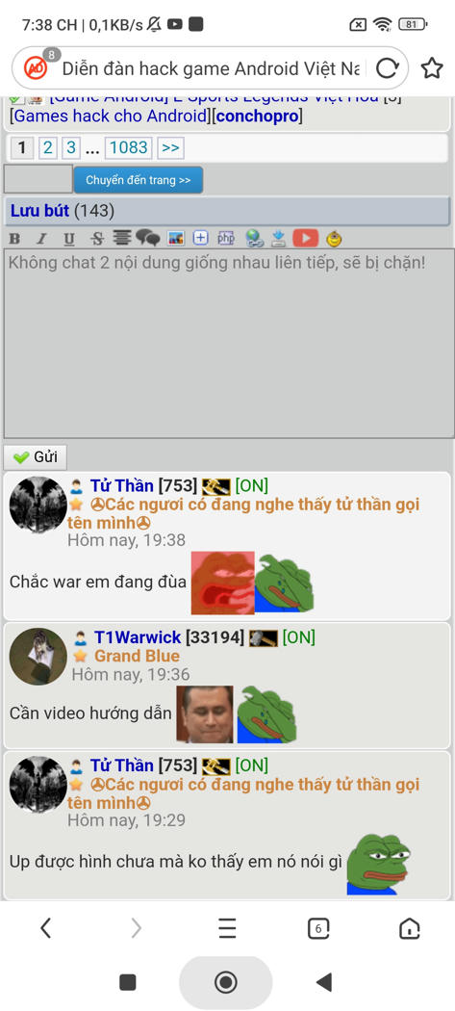Screen dimensions: 455x1011
Task: Insert YouTube video using red play icon
Action: tap(306, 239)
